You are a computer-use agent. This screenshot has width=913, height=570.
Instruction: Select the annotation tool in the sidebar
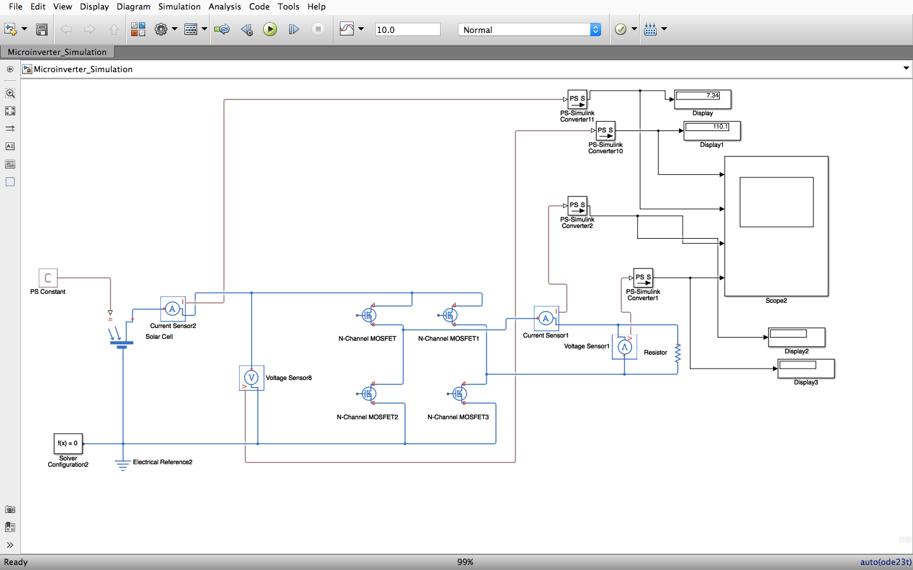(10, 146)
